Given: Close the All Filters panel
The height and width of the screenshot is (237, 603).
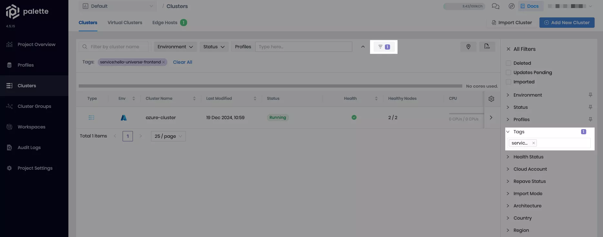Looking at the screenshot, I should tap(508, 49).
